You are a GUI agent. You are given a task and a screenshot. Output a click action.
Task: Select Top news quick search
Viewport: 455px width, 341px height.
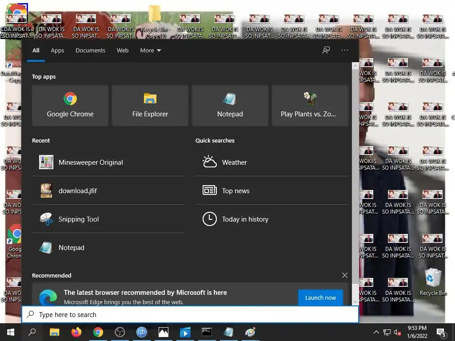272,191
